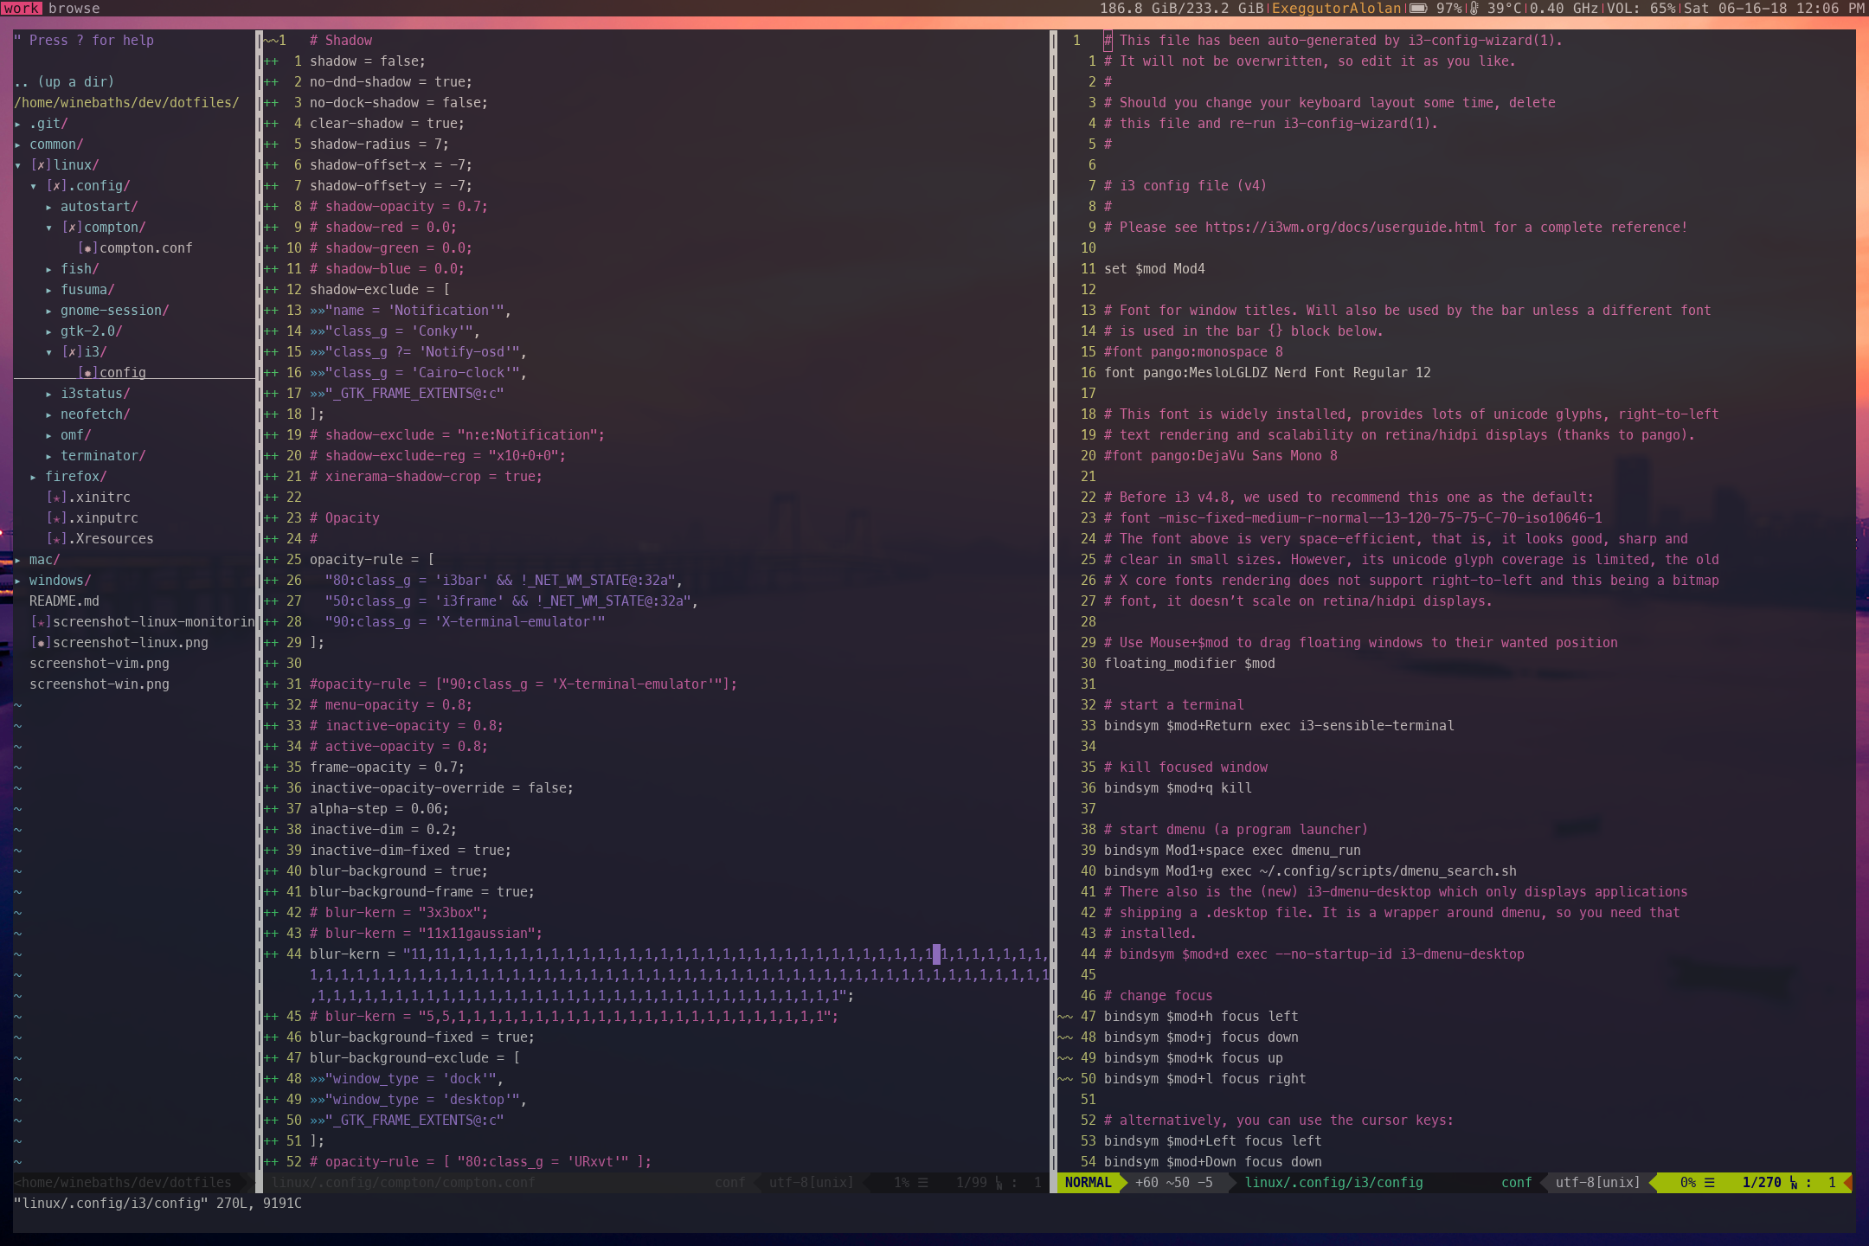Click the [x] flag beside i3/ directory
Screen dimensions: 1869x1246
click(x=72, y=352)
